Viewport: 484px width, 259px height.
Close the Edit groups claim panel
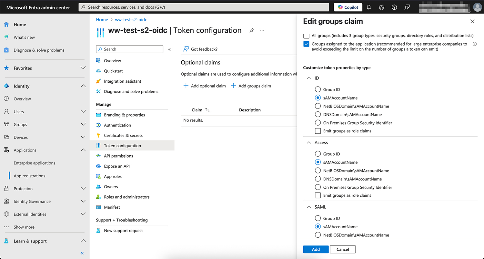tap(472, 21)
